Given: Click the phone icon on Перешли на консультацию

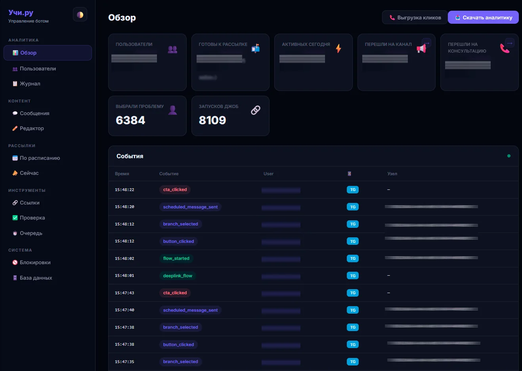Looking at the screenshot, I should 505,49.
